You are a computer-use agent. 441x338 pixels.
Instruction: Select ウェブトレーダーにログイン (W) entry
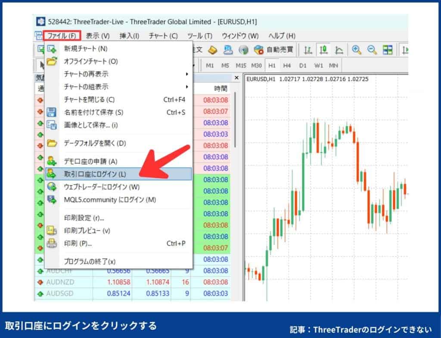pyautogui.click(x=118, y=187)
